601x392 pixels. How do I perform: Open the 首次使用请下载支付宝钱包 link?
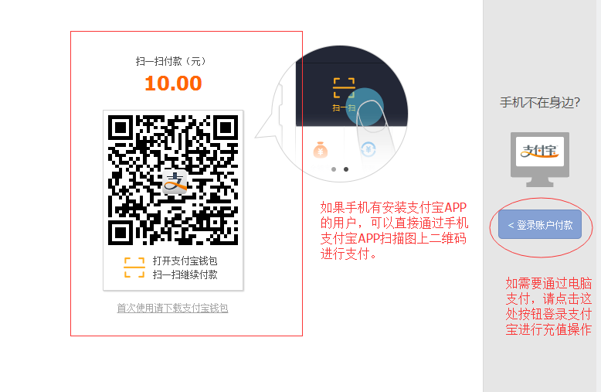tap(172, 308)
